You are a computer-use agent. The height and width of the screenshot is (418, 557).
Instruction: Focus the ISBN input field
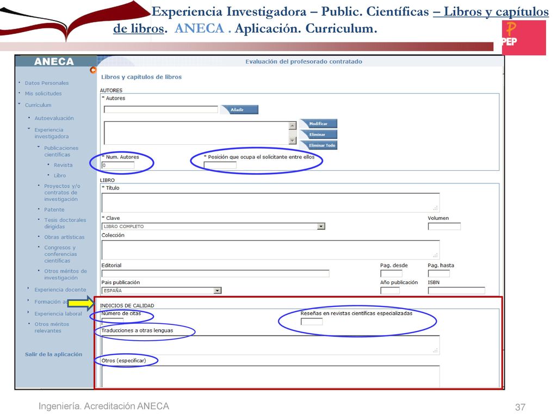click(x=456, y=291)
